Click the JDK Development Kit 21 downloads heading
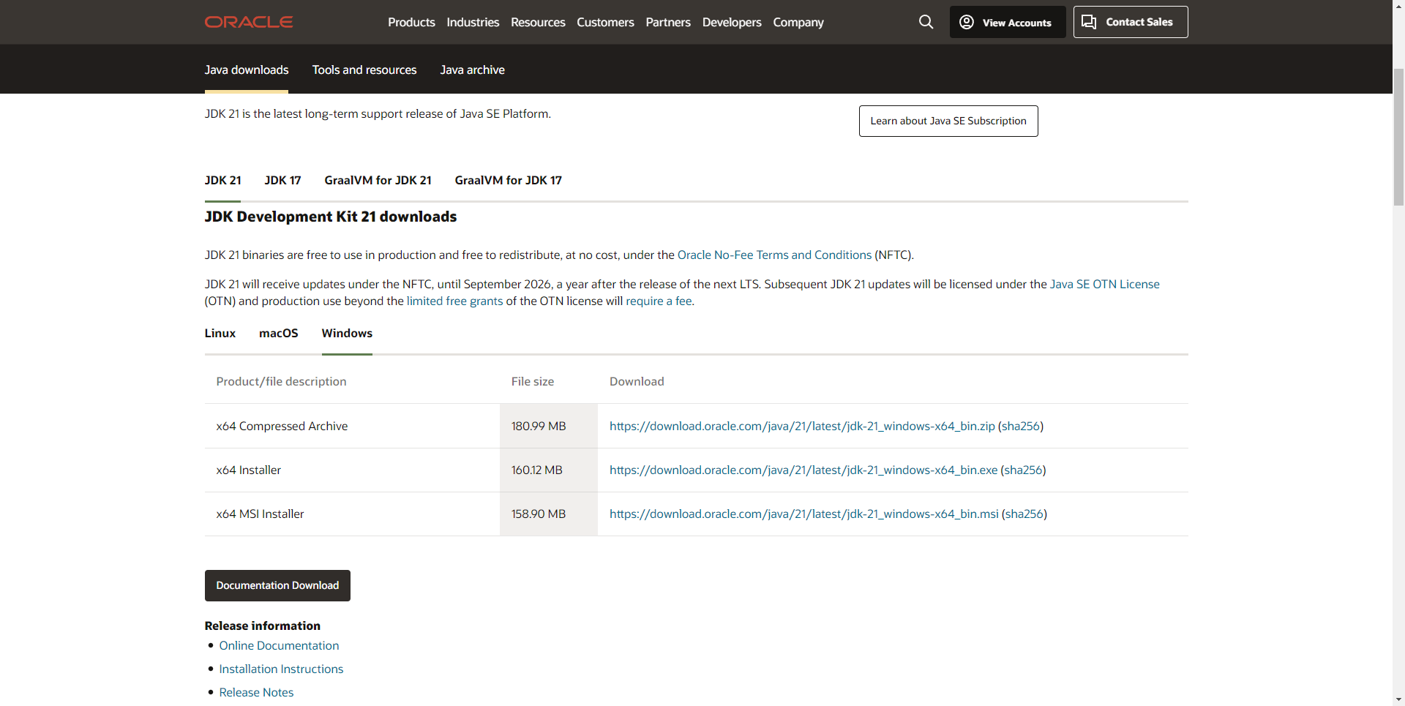 tap(331, 217)
